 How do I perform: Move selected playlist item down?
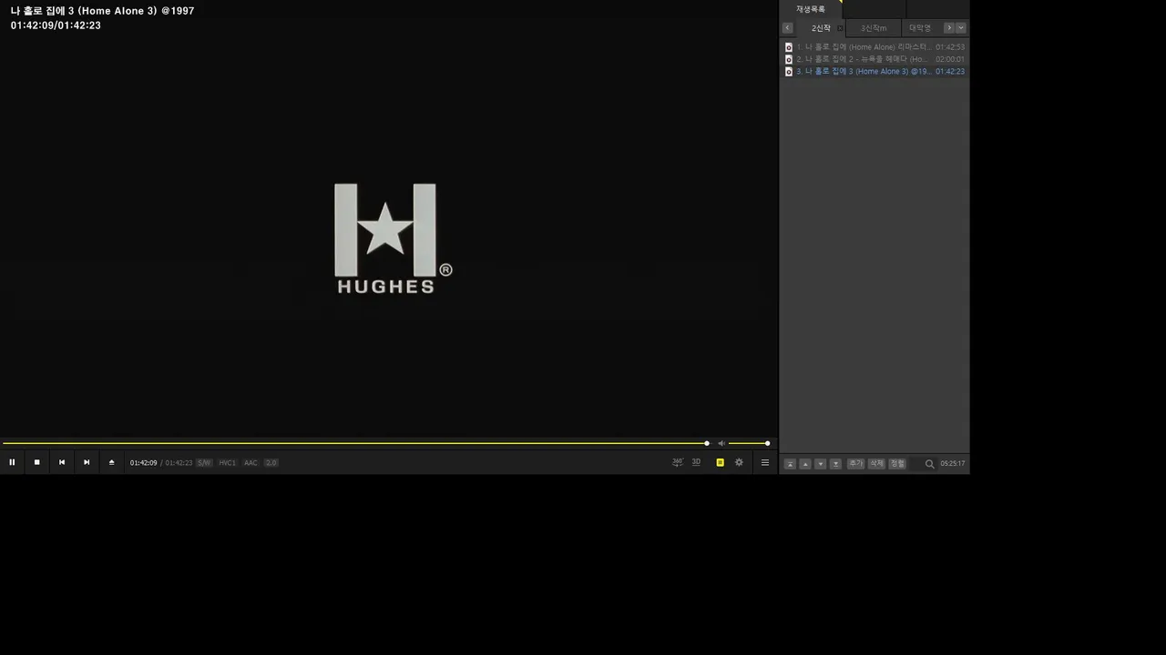tap(820, 464)
